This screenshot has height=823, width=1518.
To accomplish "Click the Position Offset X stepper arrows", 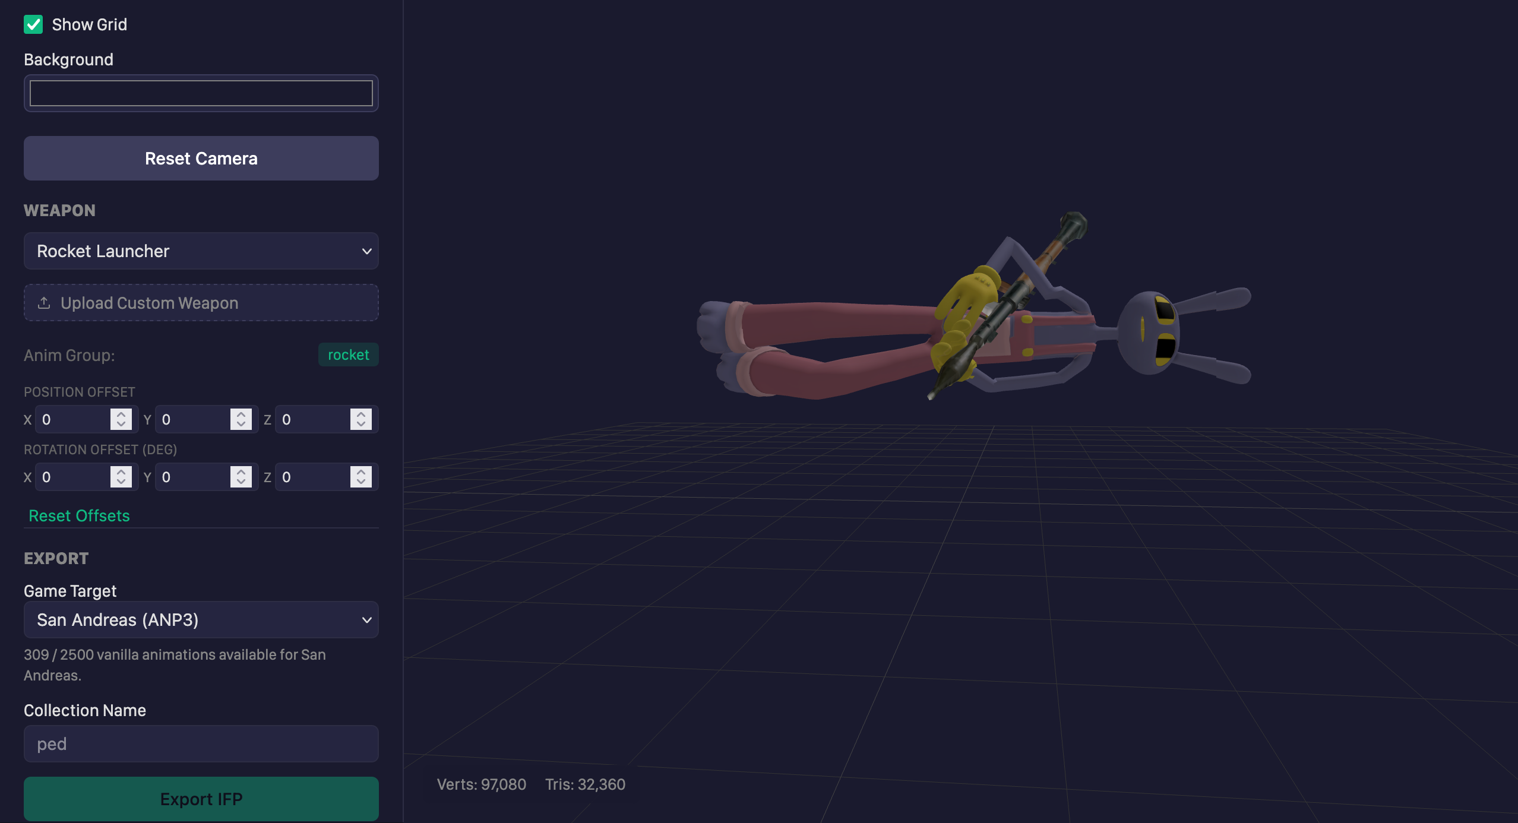I will pos(121,419).
